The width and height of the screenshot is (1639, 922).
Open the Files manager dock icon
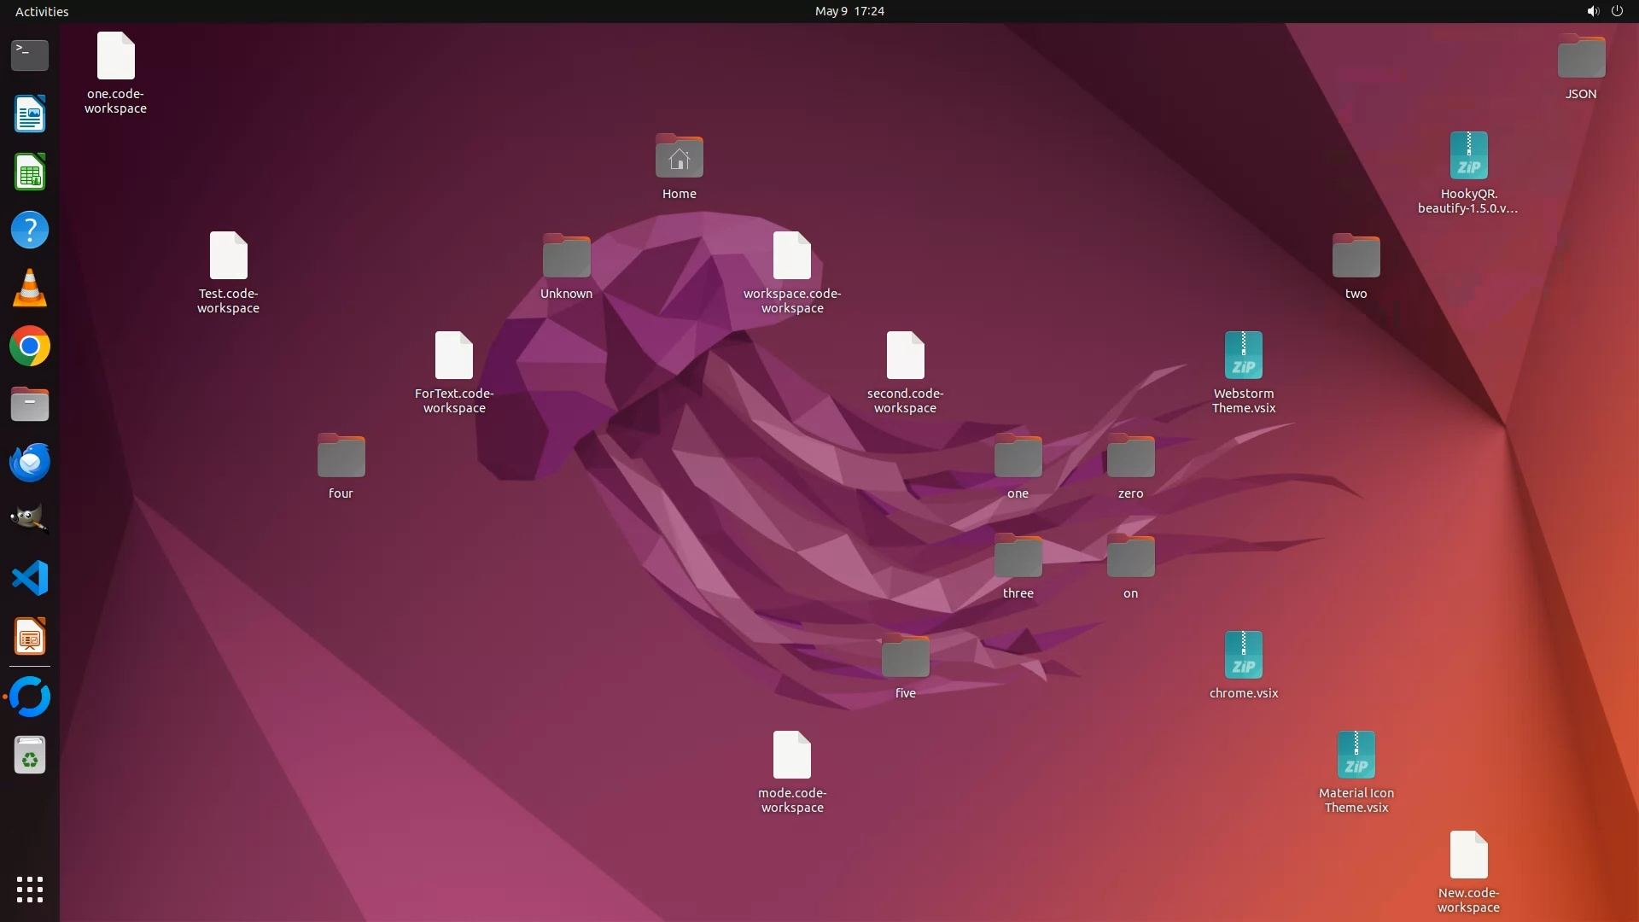point(30,405)
